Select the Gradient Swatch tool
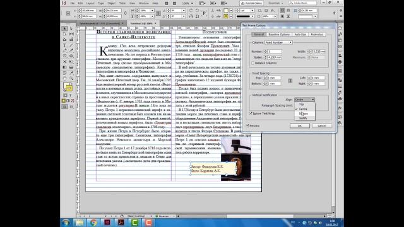This screenshot has width=404, height=227. [64, 67]
